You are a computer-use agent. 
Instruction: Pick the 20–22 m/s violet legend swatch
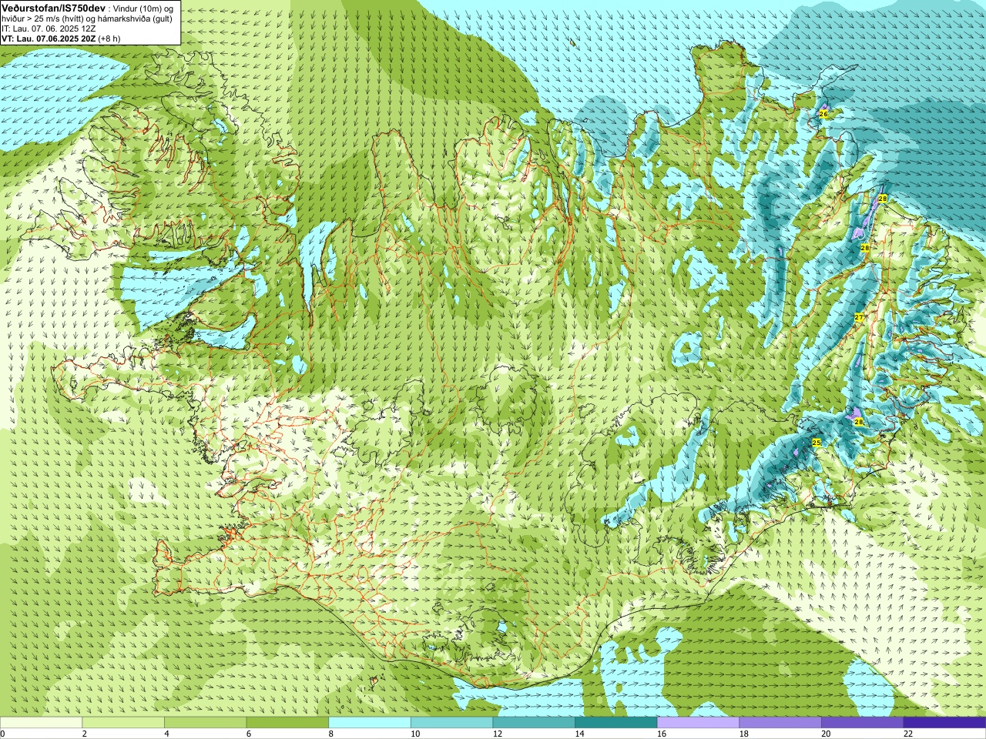(863, 723)
